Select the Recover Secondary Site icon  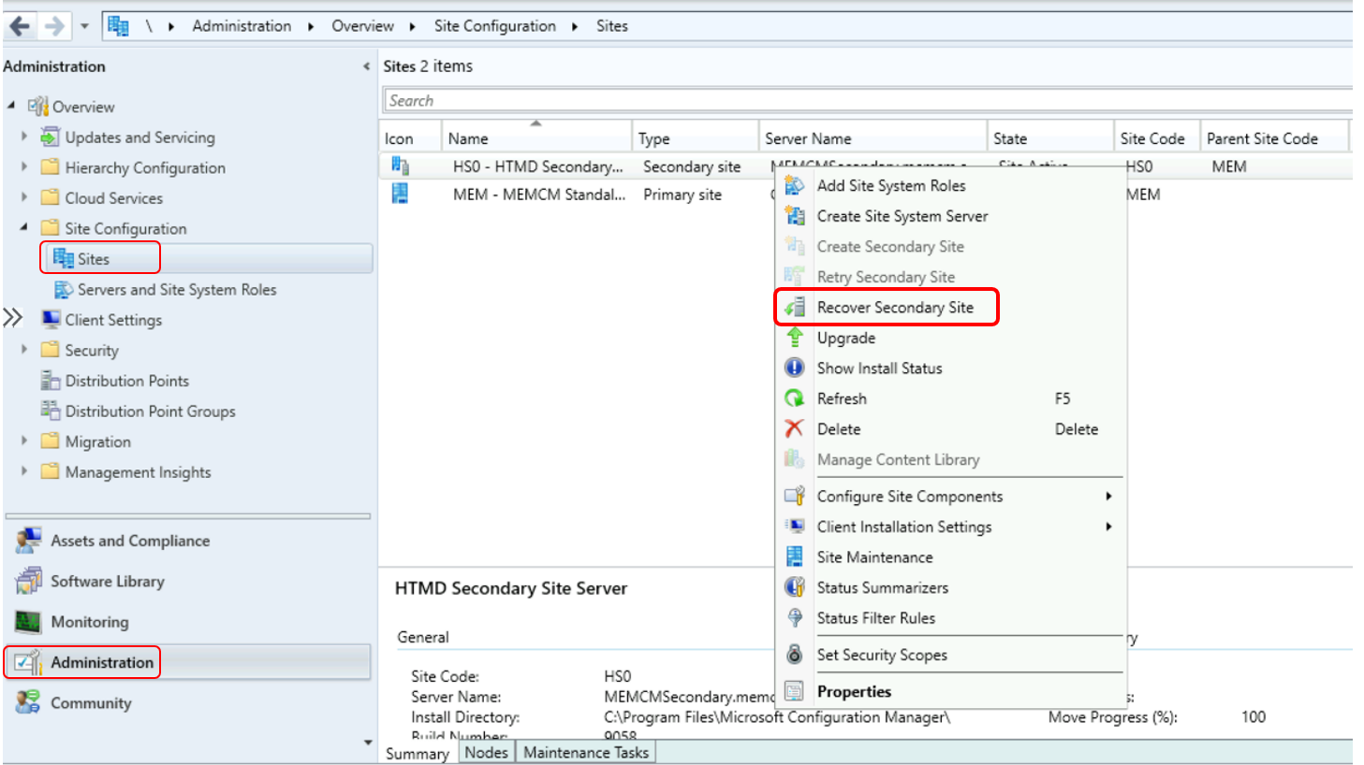tap(795, 307)
